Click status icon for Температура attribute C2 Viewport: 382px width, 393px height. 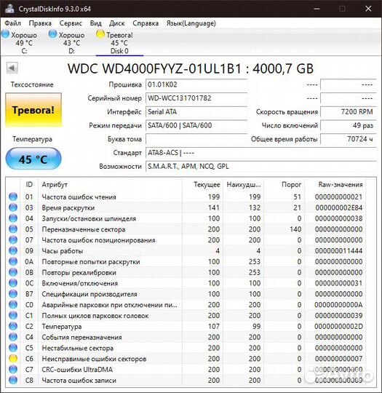[x=13, y=326]
